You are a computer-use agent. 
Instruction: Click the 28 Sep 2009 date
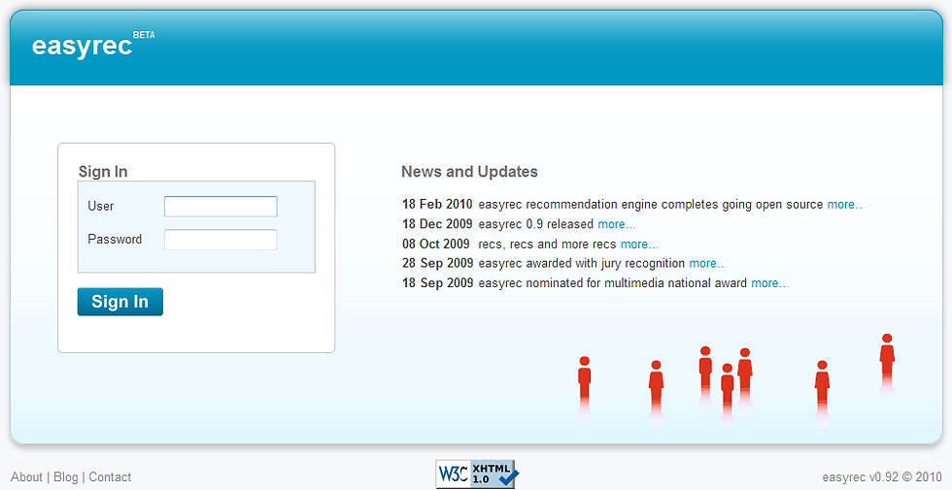438,263
